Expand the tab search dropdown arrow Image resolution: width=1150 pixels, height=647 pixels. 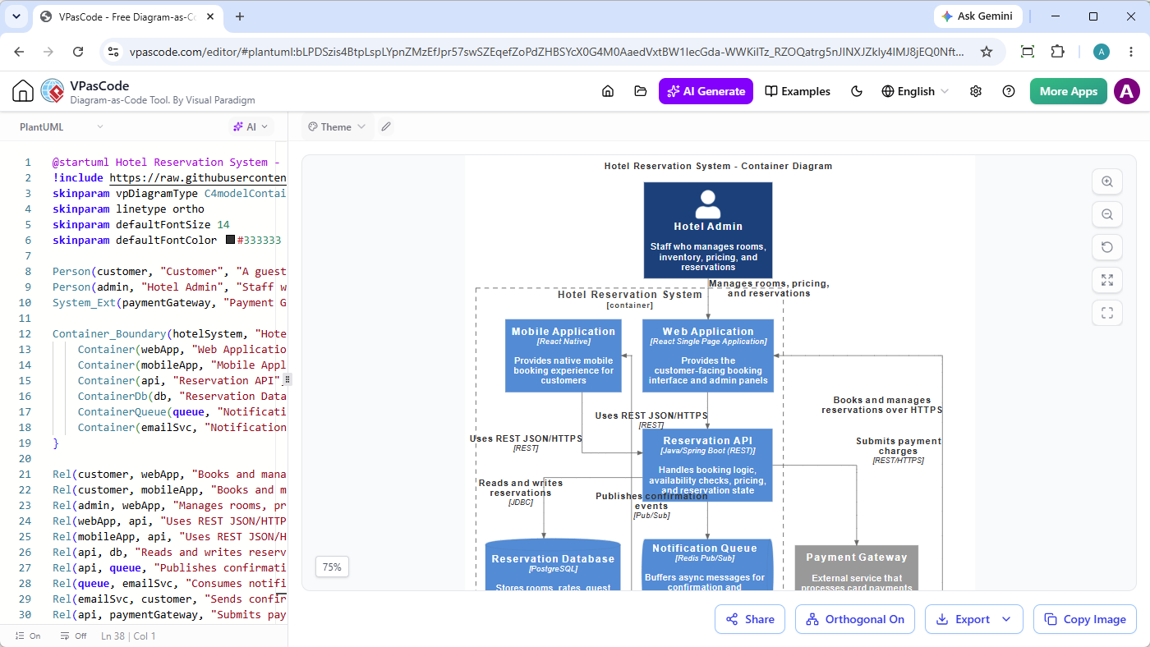[x=16, y=16]
